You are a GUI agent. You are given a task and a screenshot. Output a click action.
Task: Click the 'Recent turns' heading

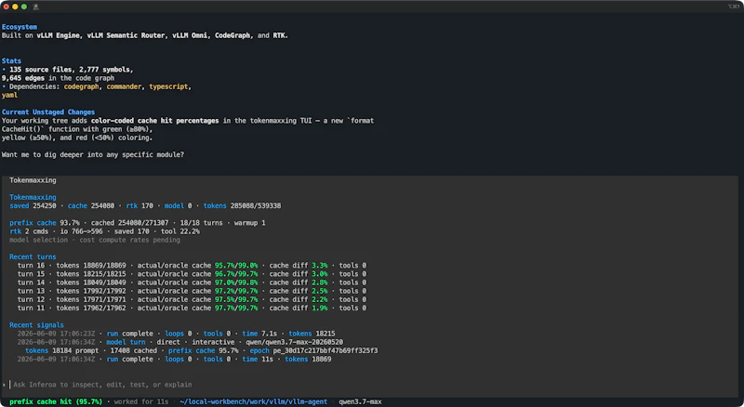coord(33,257)
